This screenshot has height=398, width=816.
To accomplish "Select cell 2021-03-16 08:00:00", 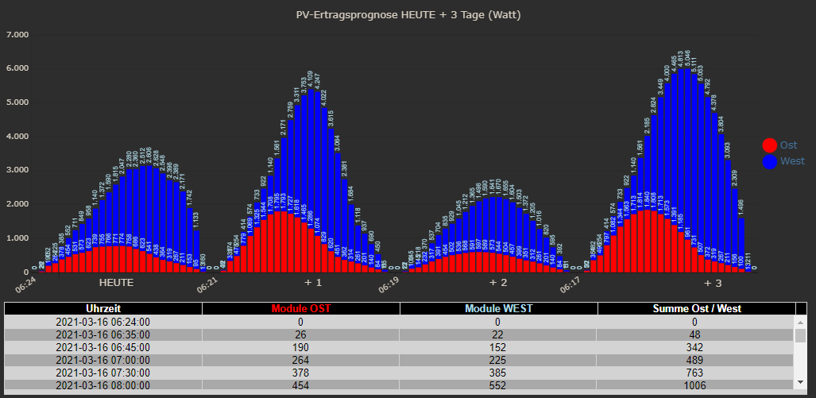I will tap(103, 385).
